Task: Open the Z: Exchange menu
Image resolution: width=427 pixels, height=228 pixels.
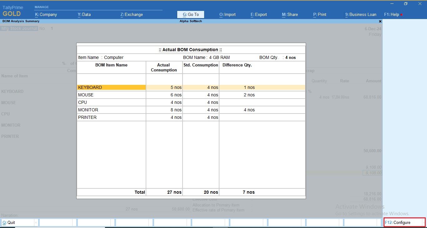Action: click(x=132, y=14)
